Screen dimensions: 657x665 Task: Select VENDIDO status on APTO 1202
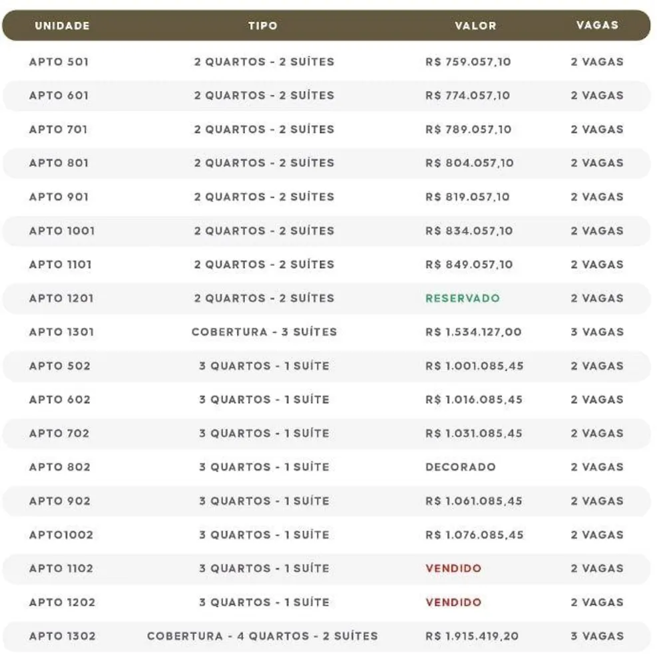(x=453, y=602)
